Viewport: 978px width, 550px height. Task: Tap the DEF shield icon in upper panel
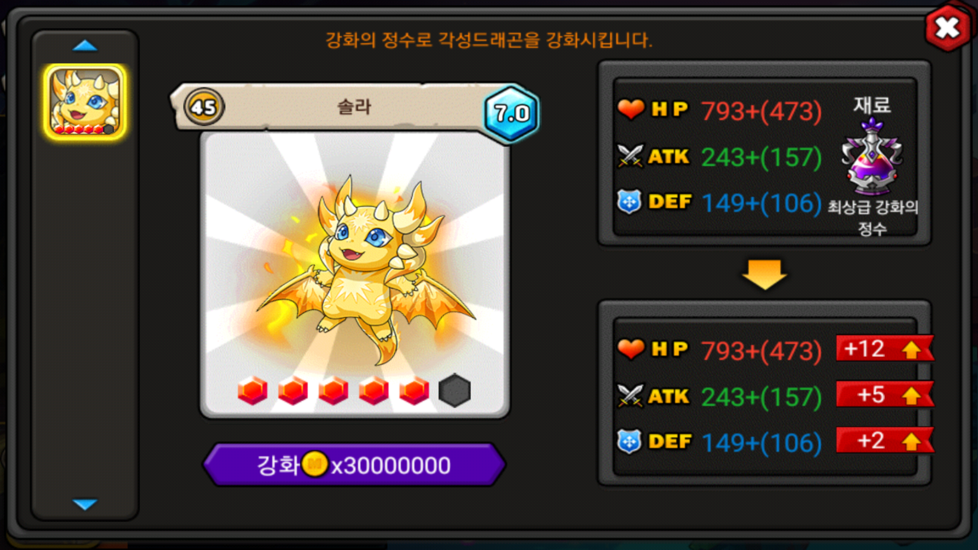tap(630, 202)
